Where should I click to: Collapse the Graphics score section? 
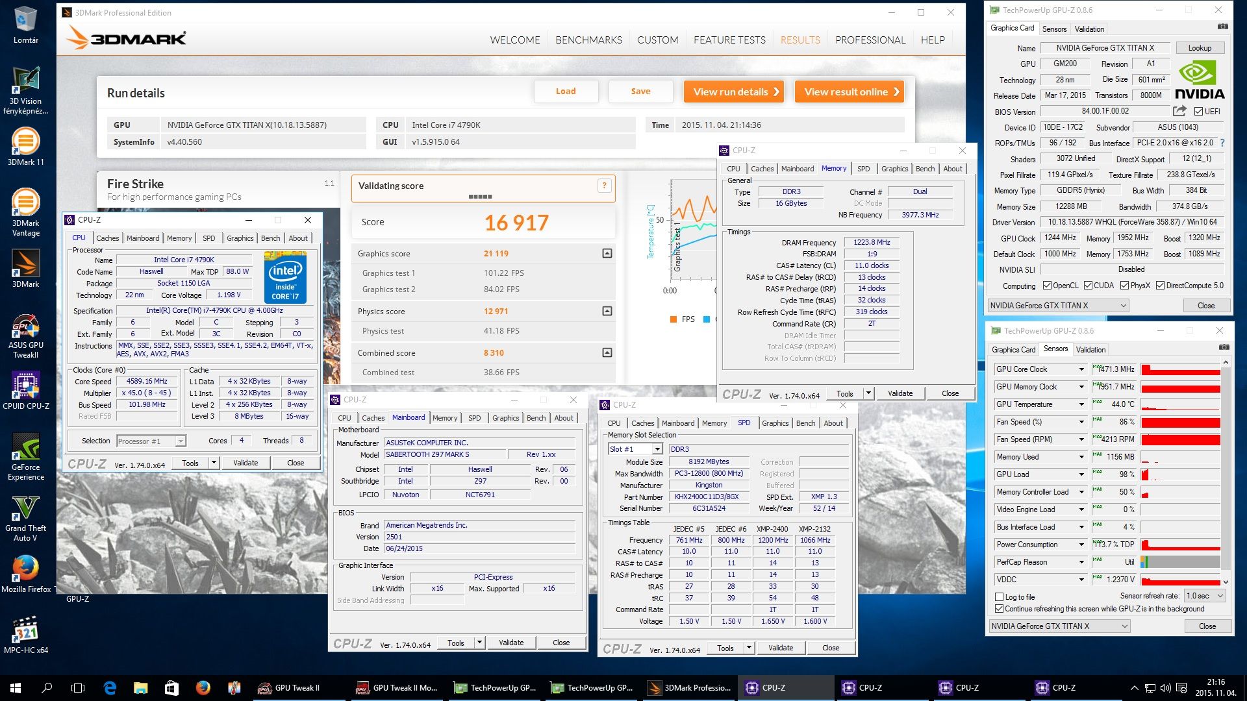coord(607,253)
